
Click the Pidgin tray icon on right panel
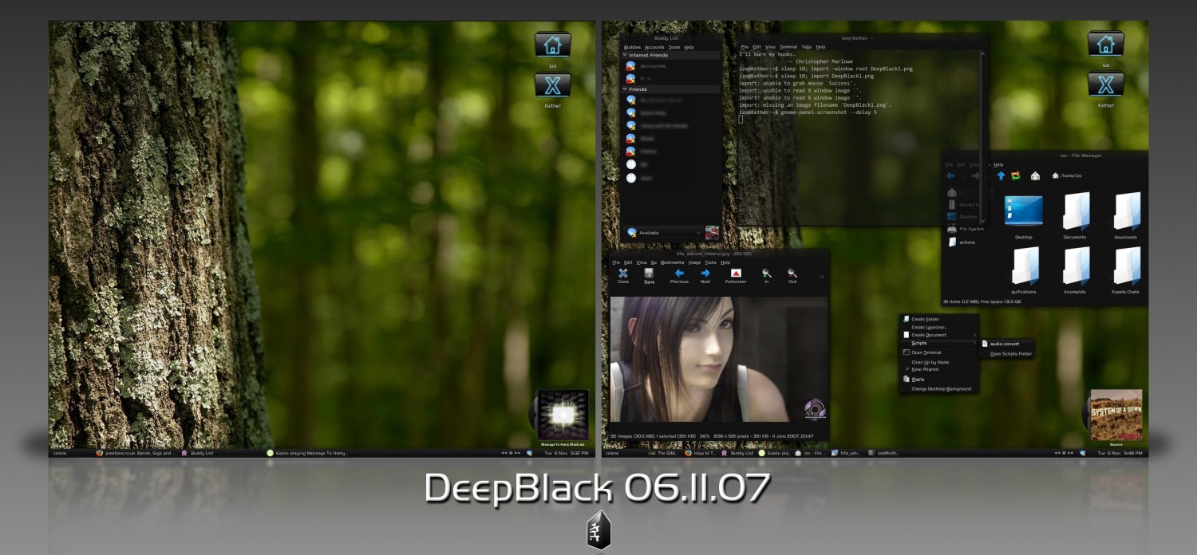pyautogui.click(x=1083, y=453)
